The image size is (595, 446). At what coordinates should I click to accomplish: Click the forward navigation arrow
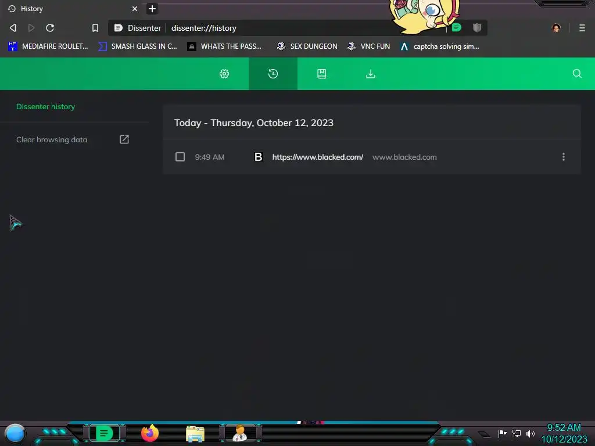click(31, 28)
